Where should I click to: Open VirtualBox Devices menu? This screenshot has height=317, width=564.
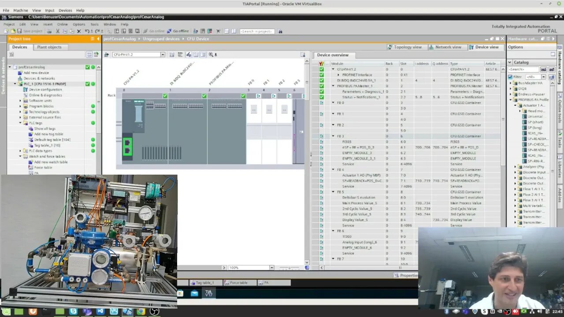[65, 10]
